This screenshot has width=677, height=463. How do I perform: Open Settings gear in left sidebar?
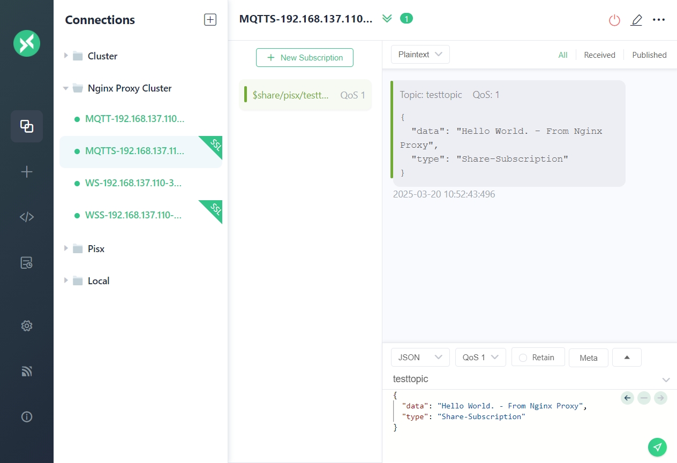(27, 326)
